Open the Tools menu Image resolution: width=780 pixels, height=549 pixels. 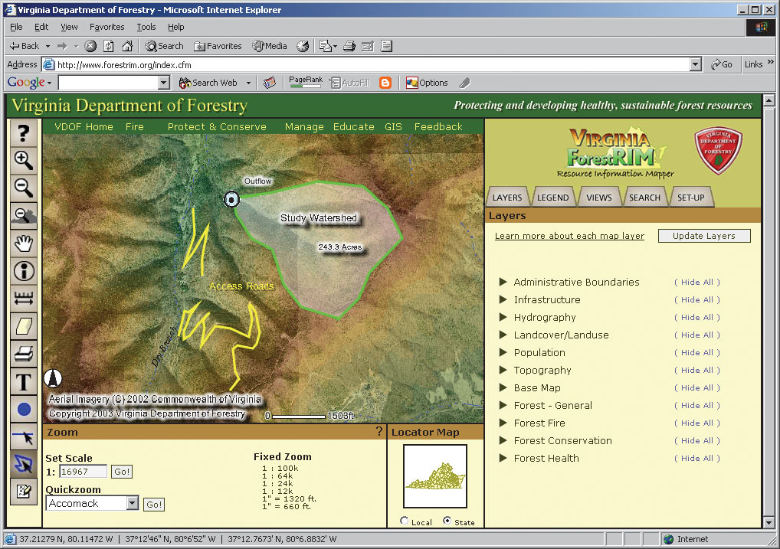pos(146,27)
